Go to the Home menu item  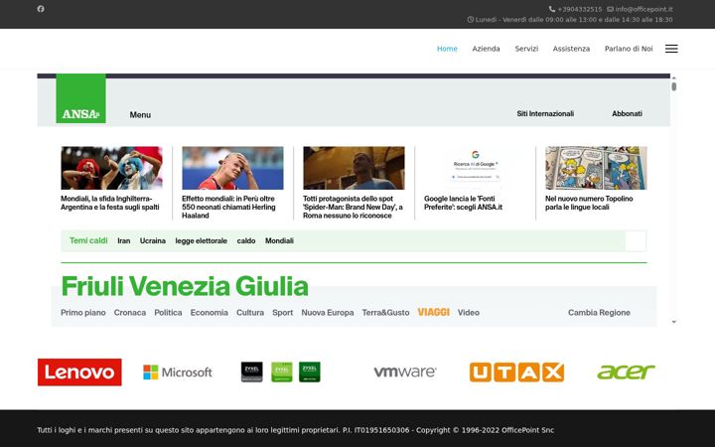tap(447, 49)
